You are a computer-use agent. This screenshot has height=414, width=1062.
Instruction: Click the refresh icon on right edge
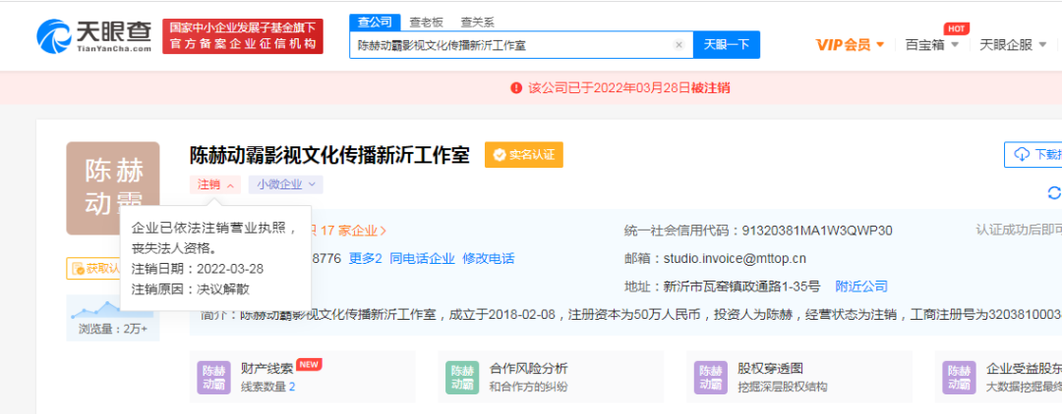[1054, 194]
